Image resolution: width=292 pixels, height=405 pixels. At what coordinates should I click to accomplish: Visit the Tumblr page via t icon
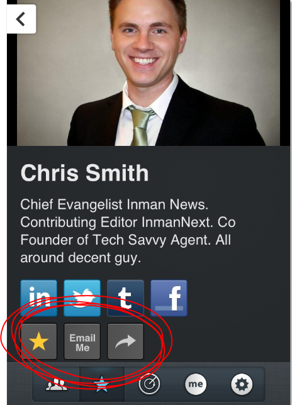coord(126,298)
